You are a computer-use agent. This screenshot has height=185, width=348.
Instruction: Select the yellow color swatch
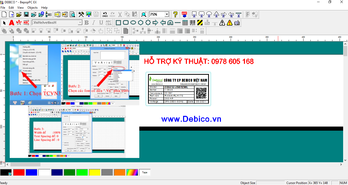tap(95, 172)
